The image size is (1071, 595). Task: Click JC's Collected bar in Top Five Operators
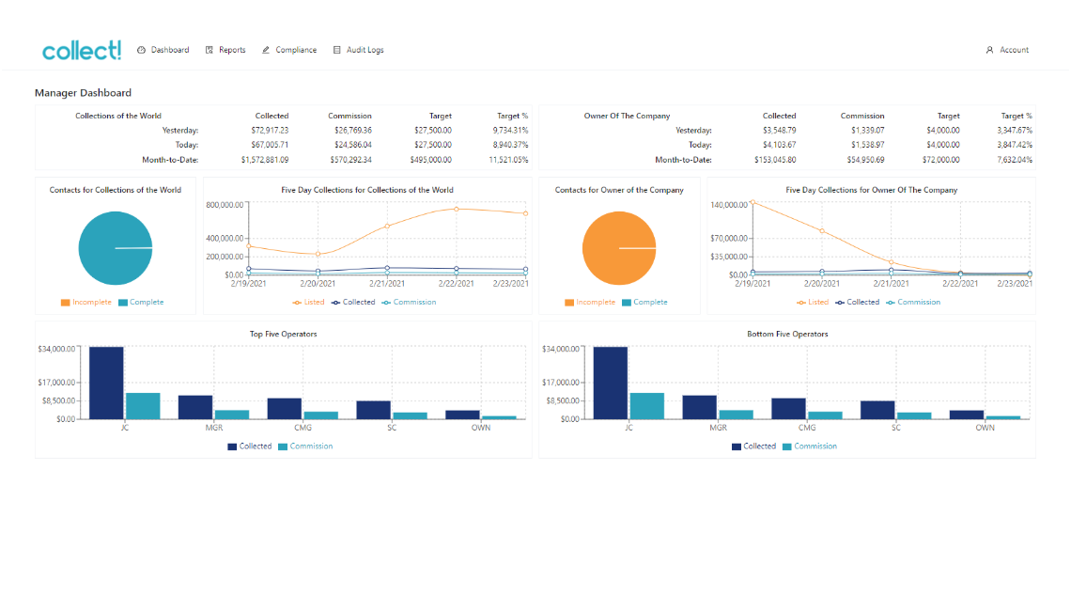106,383
